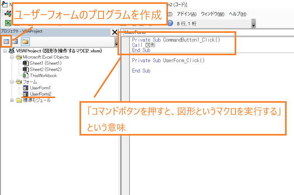Collapse the Microsoft Excel Objects folder
Image resolution: width=294 pixels, height=195 pixels.
(x=12, y=57)
